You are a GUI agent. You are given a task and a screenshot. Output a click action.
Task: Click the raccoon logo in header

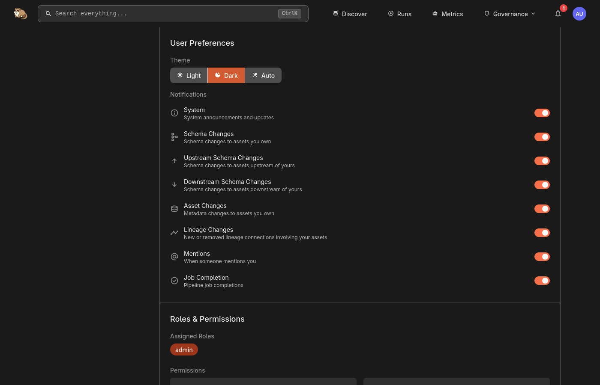pos(20,14)
